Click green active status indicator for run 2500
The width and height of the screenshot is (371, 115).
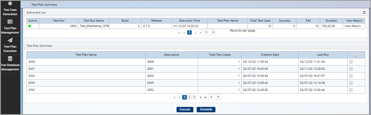(x=30, y=26)
